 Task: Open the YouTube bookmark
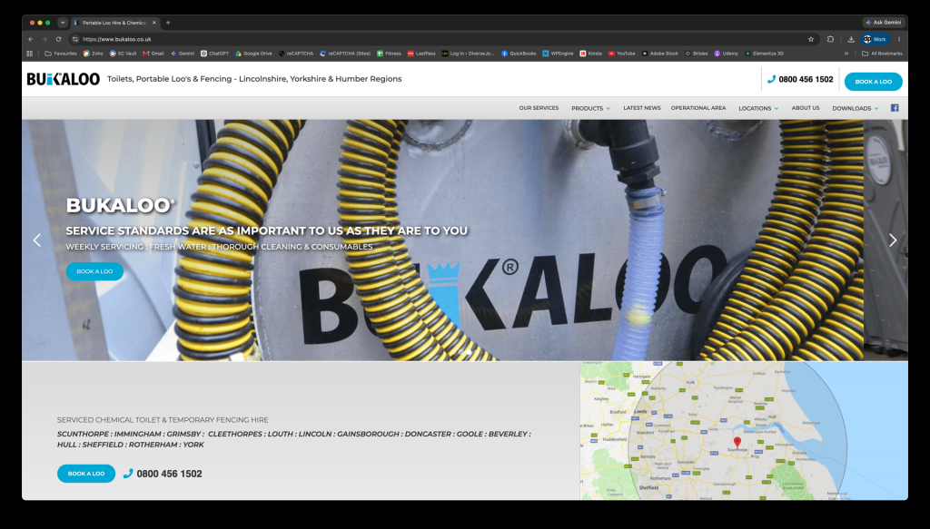[x=621, y=54]
